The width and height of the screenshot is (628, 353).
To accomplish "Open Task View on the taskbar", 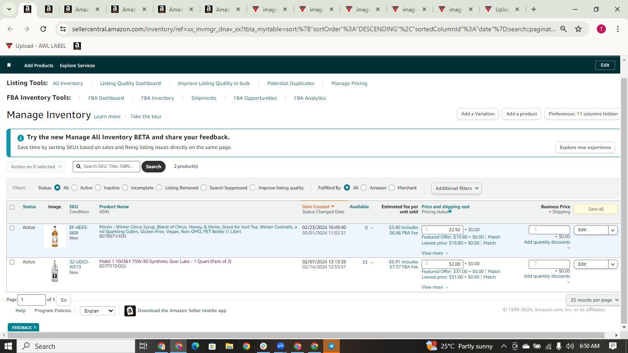I will tap(143, 346).
